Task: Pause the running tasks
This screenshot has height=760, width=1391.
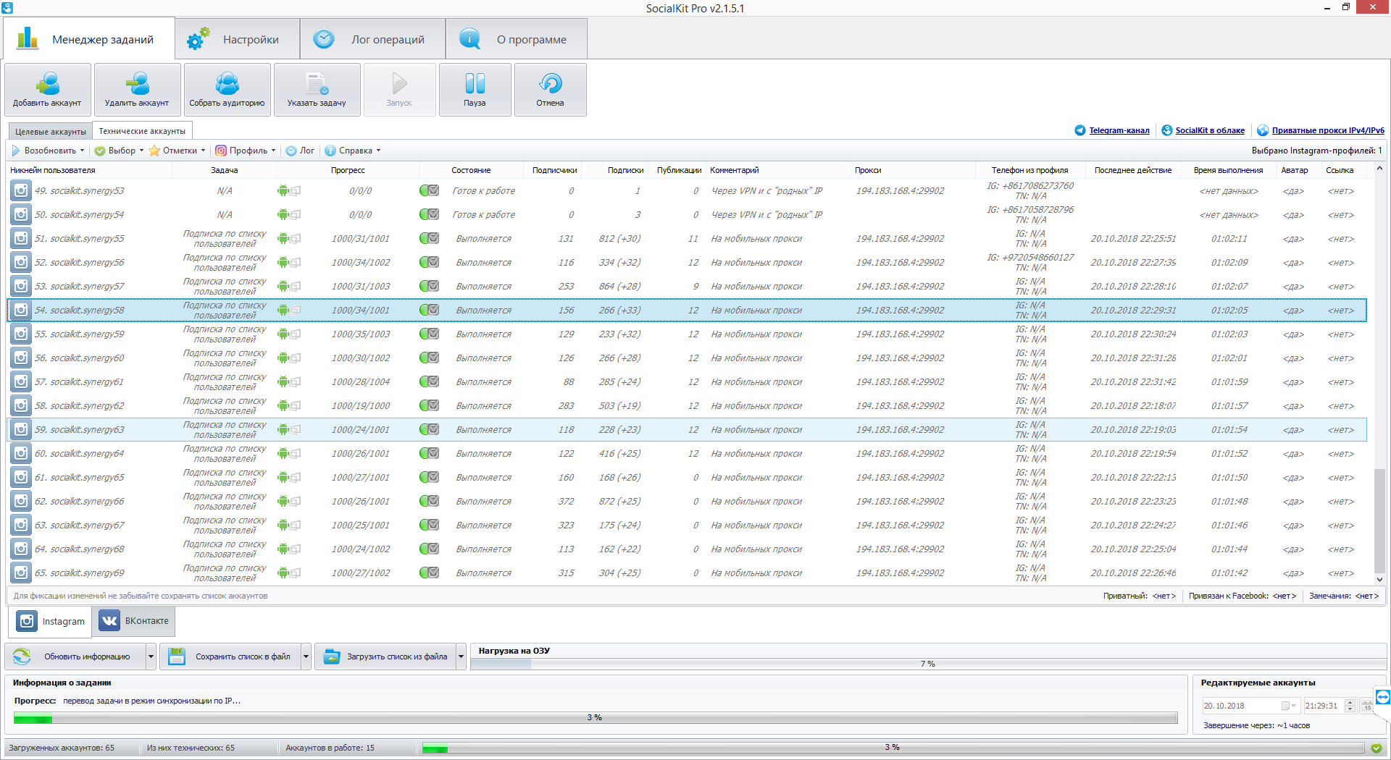Action: tap(475, 90)
